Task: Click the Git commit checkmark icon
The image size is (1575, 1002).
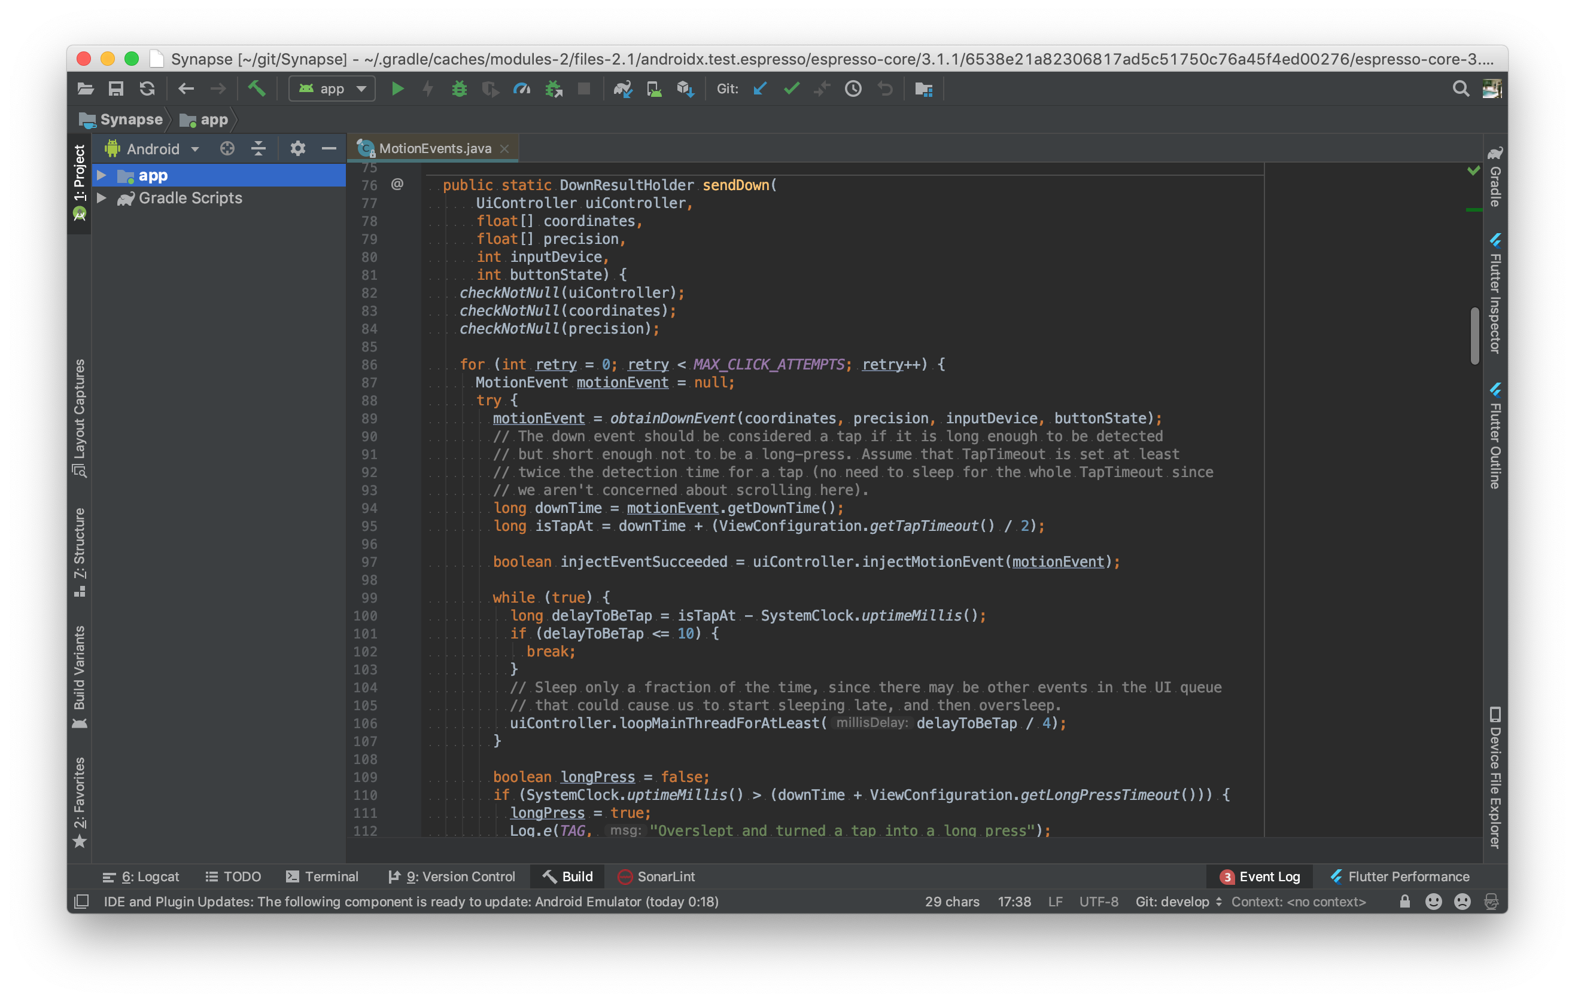Action: (x=792, y=89)
